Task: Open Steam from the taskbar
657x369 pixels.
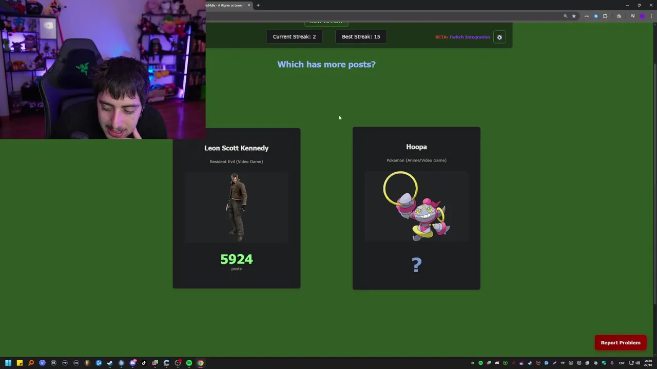Action: (110, 363)
